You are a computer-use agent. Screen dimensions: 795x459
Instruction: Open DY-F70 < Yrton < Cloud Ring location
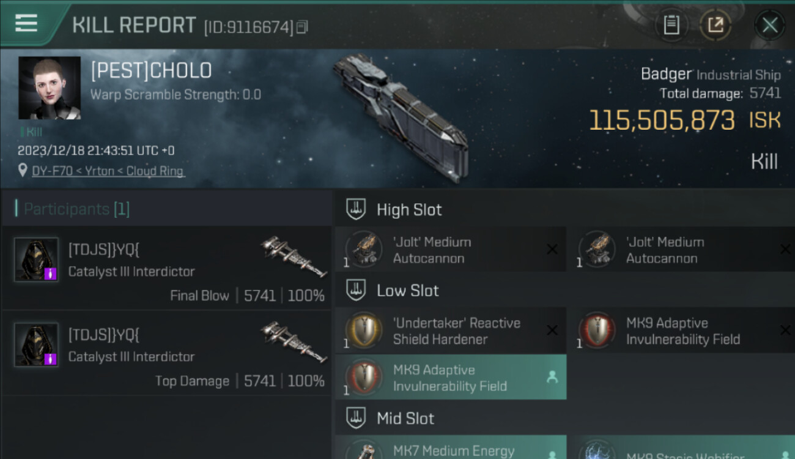tap(108, 171)
